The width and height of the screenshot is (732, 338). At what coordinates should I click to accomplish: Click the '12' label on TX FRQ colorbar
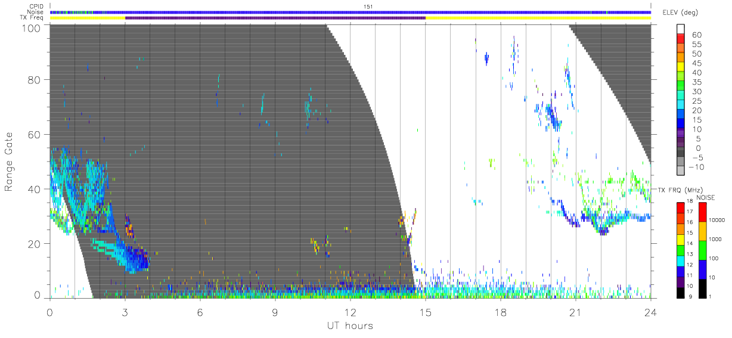(690, 265)
